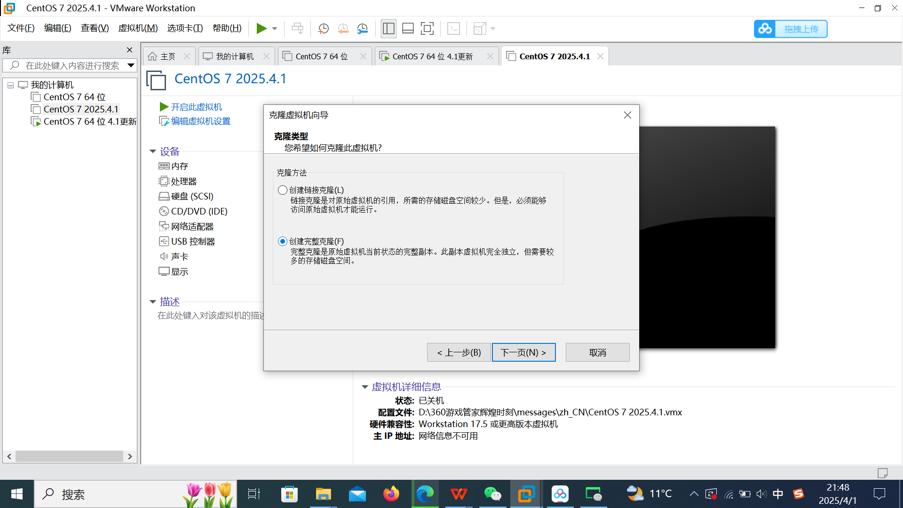Click the 下一页(N) button
The image size is (903, 508).
(523, 352)
